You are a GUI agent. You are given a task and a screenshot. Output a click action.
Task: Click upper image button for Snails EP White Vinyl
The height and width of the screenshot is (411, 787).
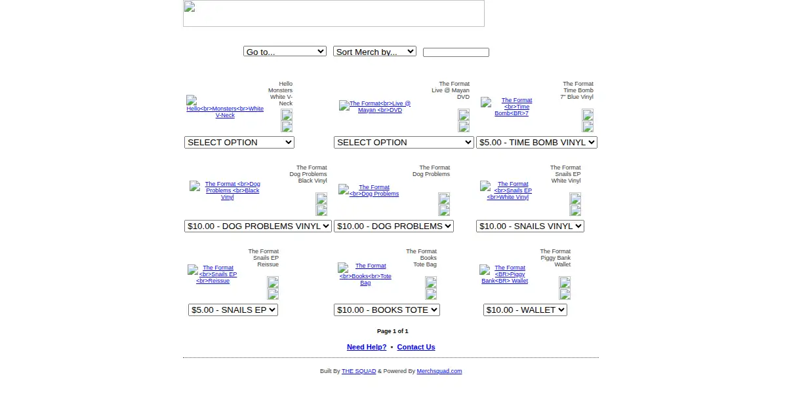pyautogui.click(x=575, y=198)
